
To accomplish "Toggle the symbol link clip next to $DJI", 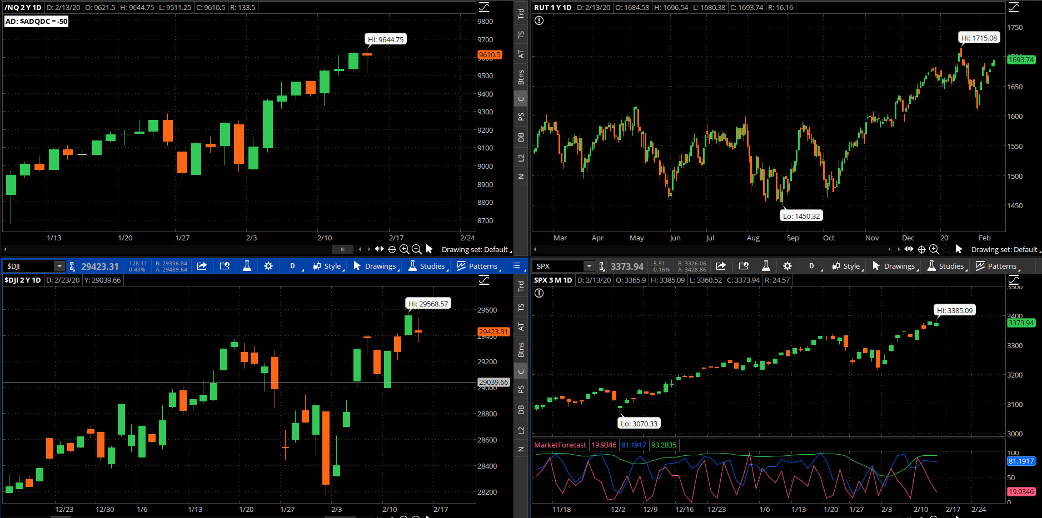I will coord(72,266).
